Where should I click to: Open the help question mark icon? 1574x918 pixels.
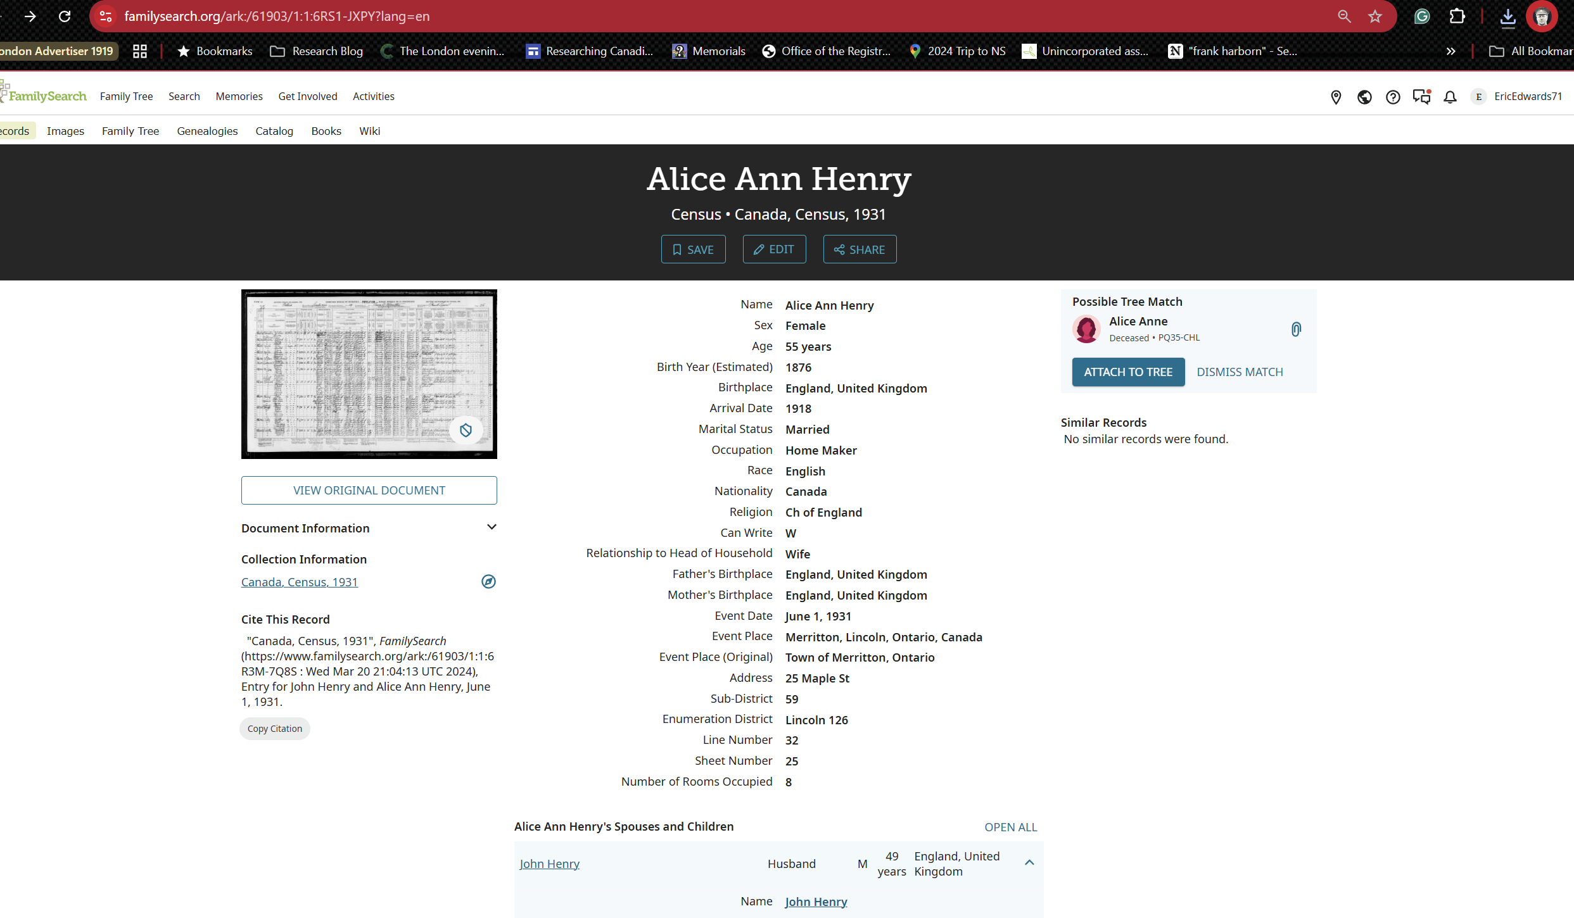click(x=1393, y=97)
